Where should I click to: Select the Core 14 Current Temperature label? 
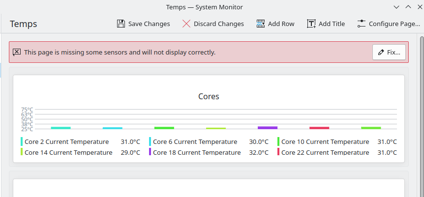(68, 152)
